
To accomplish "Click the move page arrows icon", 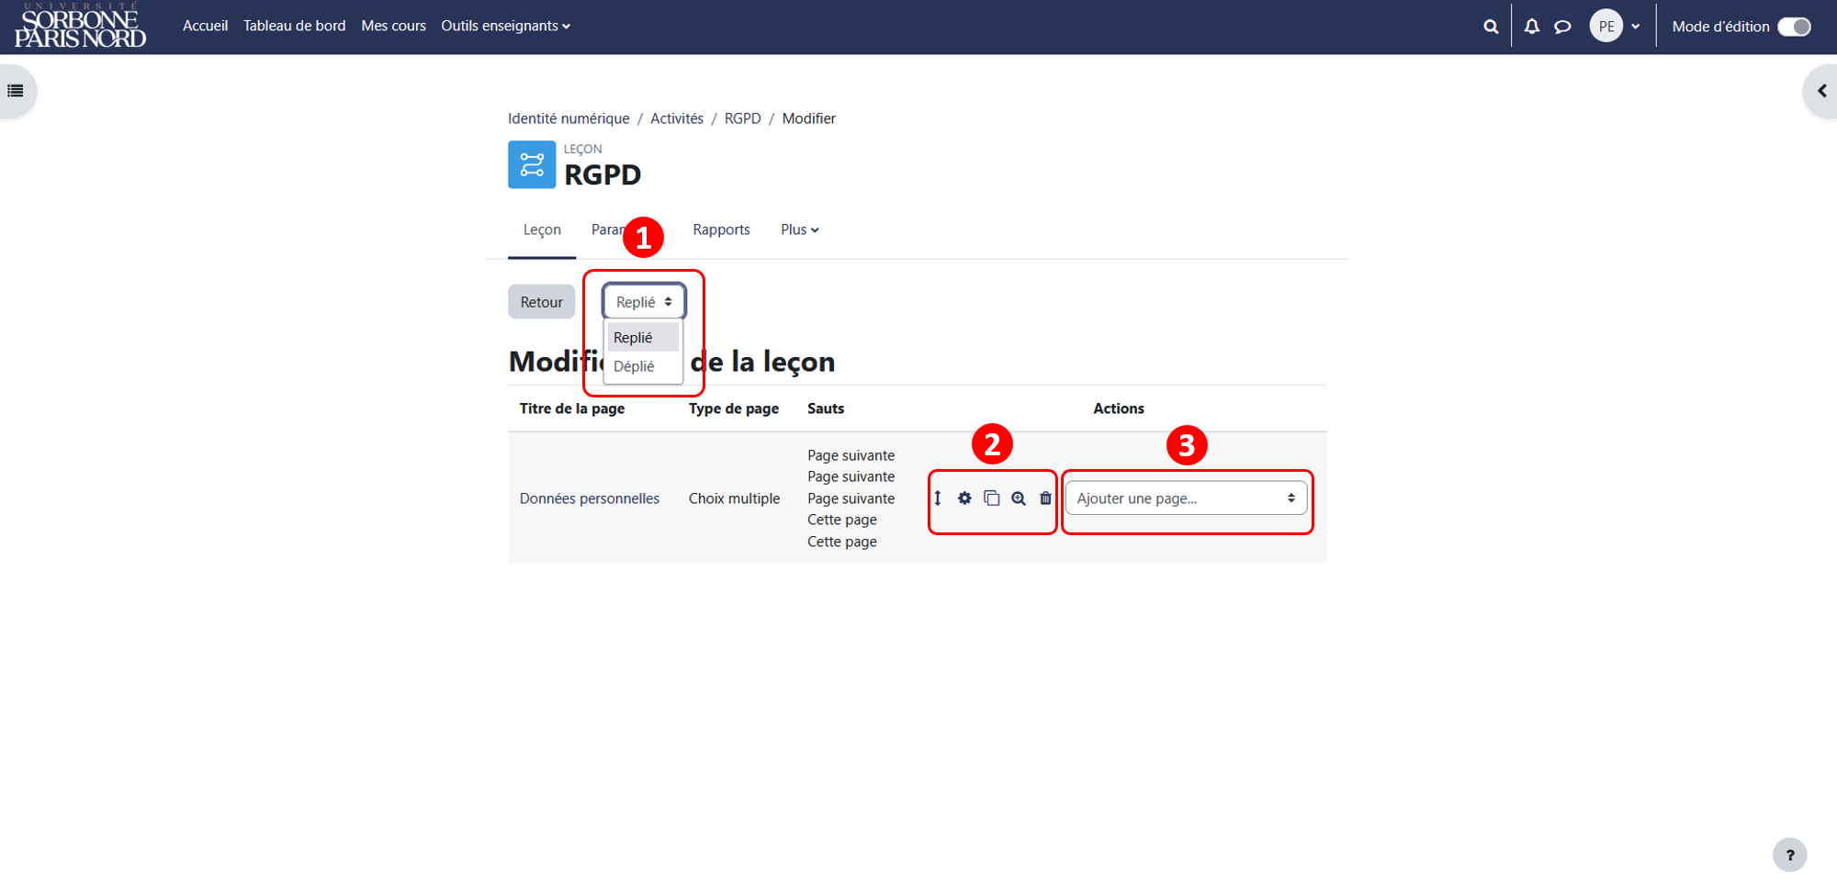I will point(938,498).
